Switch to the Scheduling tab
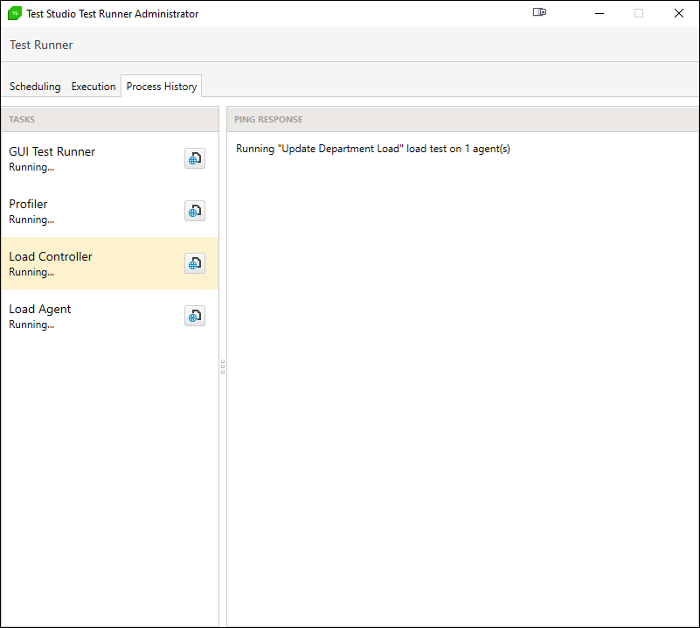This screenshot has width=700, height=628. pos(35,87)
